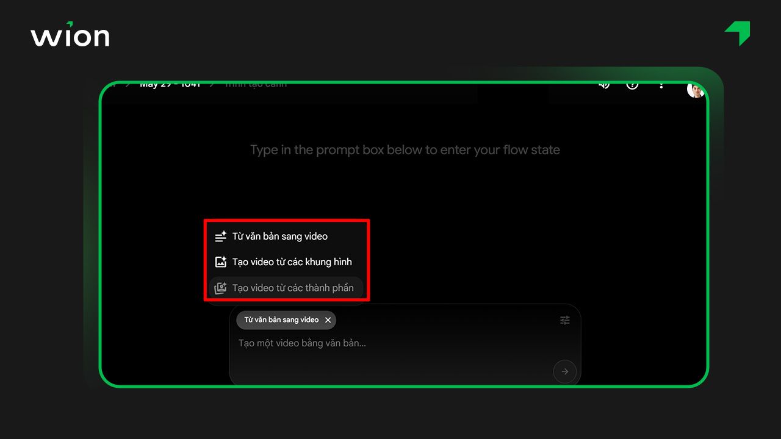This screenshot has height=439, width=781.
Task: Open the video generation settings tune icon
Action: 564,319
